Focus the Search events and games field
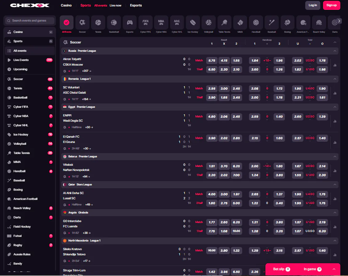The height and width of the screenshot is (276, 348). coord(30,21)
